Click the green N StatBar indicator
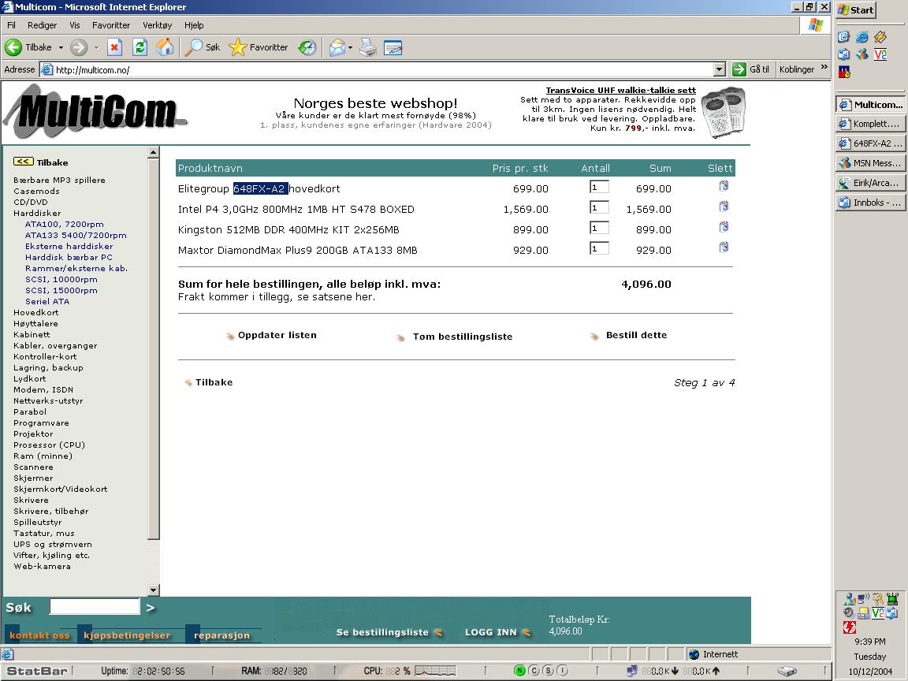The image size is (908, 681). 519,671
